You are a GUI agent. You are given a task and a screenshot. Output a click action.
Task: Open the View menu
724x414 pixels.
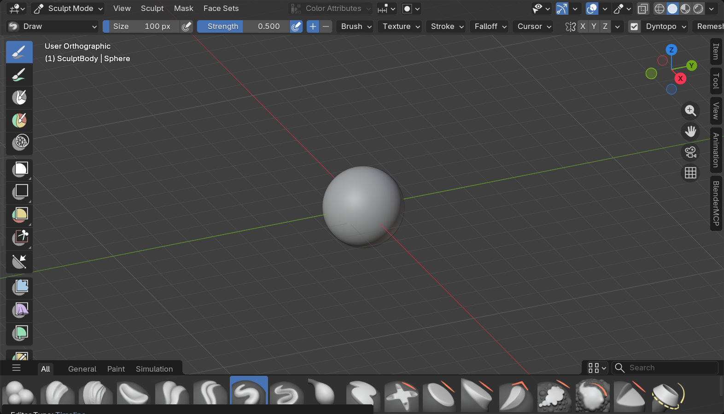click(x=122, y=8)
